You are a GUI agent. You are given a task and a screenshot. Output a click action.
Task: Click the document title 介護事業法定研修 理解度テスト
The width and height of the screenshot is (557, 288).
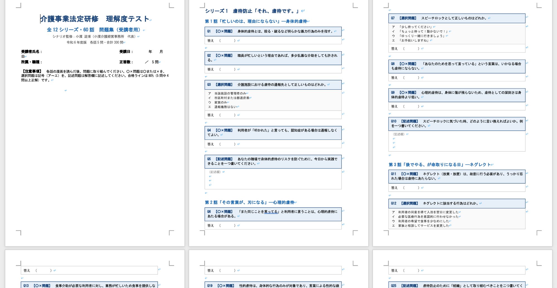pos(96,18)
